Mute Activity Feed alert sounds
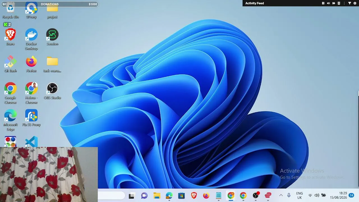359x202 pixels. pos(328,3)
